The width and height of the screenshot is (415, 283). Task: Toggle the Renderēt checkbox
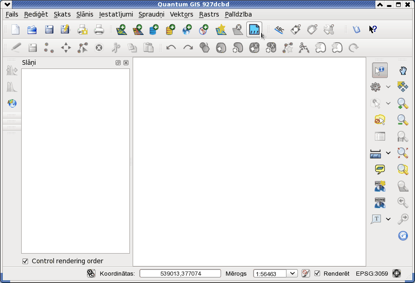click(317, 273)
